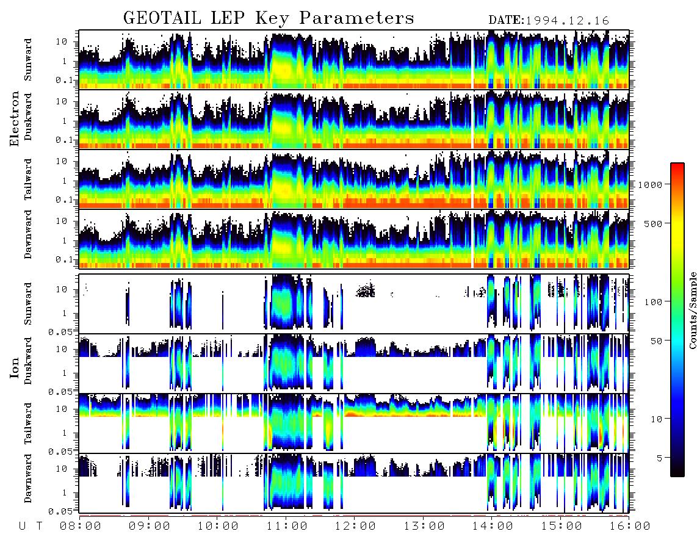Click the Ion "Sunward" panel label

click(28, 303)
